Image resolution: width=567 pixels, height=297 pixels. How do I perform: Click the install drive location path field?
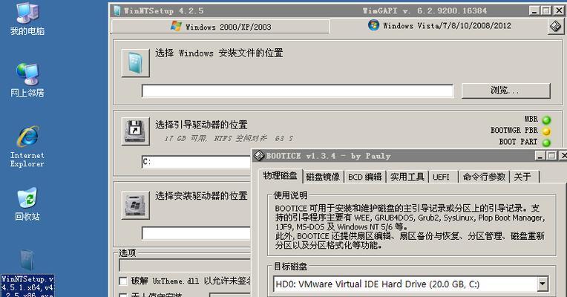197,233
